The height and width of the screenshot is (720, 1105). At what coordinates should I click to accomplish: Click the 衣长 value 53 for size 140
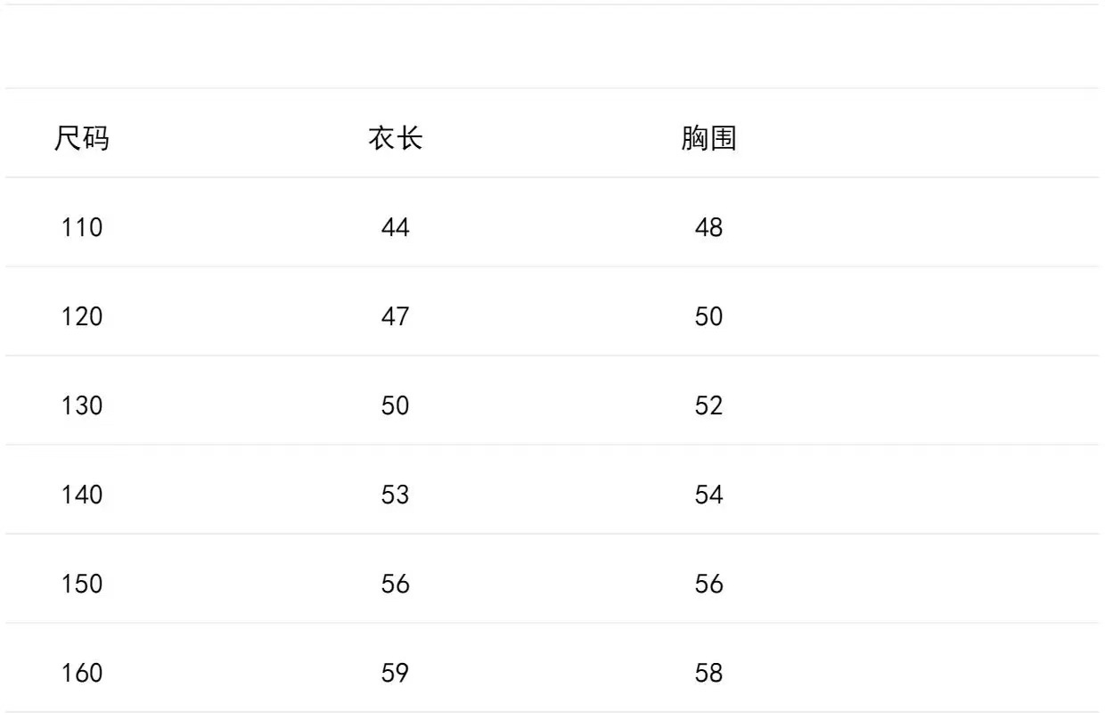coord(395,495)
